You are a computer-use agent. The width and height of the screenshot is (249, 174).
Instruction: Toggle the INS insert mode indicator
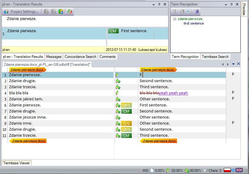145,170
